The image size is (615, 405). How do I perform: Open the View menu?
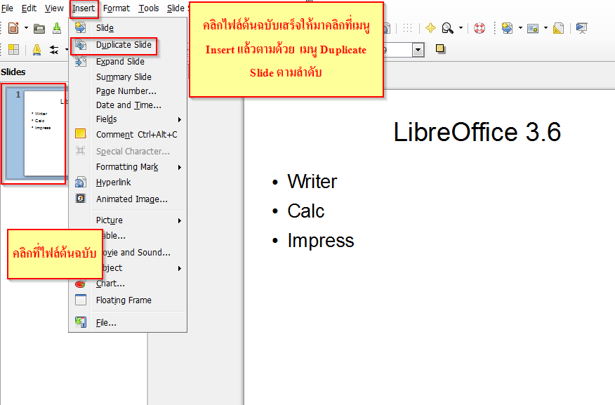(x=54, y=8)
